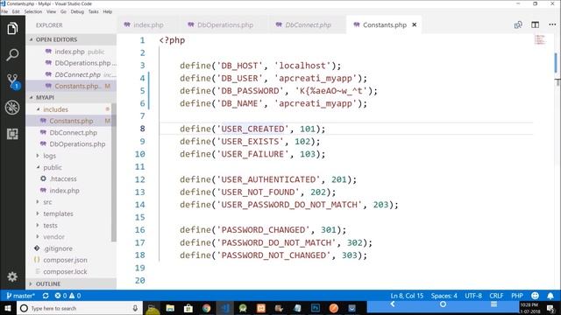The width and height of the screenshot is (561, 315).
Task: Open the Edit menu
Action: 16,11
